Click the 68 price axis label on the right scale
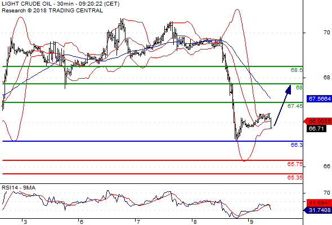This screenshot has width=332, height=225. (x=327, y=78)
